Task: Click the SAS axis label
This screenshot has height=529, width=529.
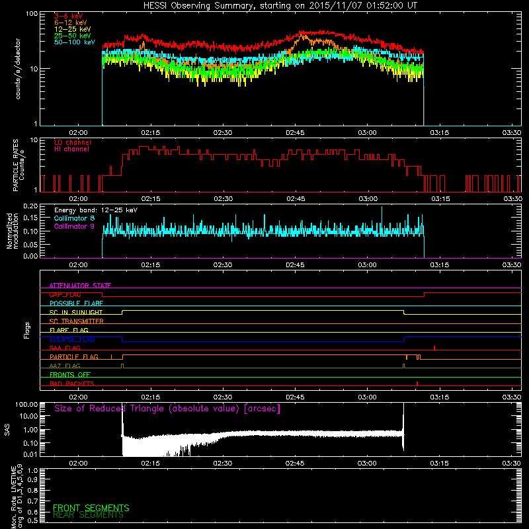Action: [7, 430]
